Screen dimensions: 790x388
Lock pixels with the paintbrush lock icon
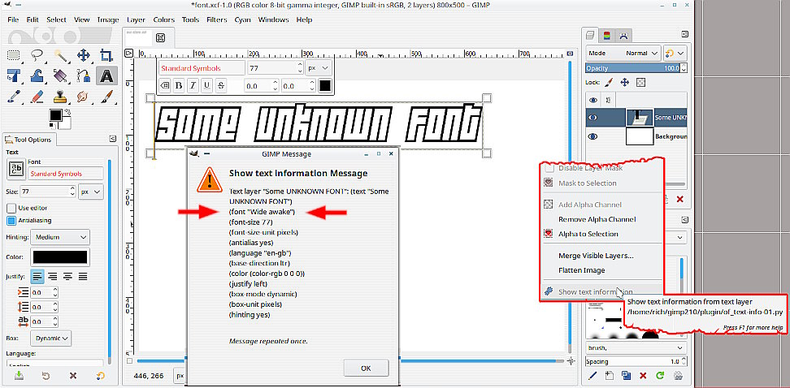[x=609, y=82]
